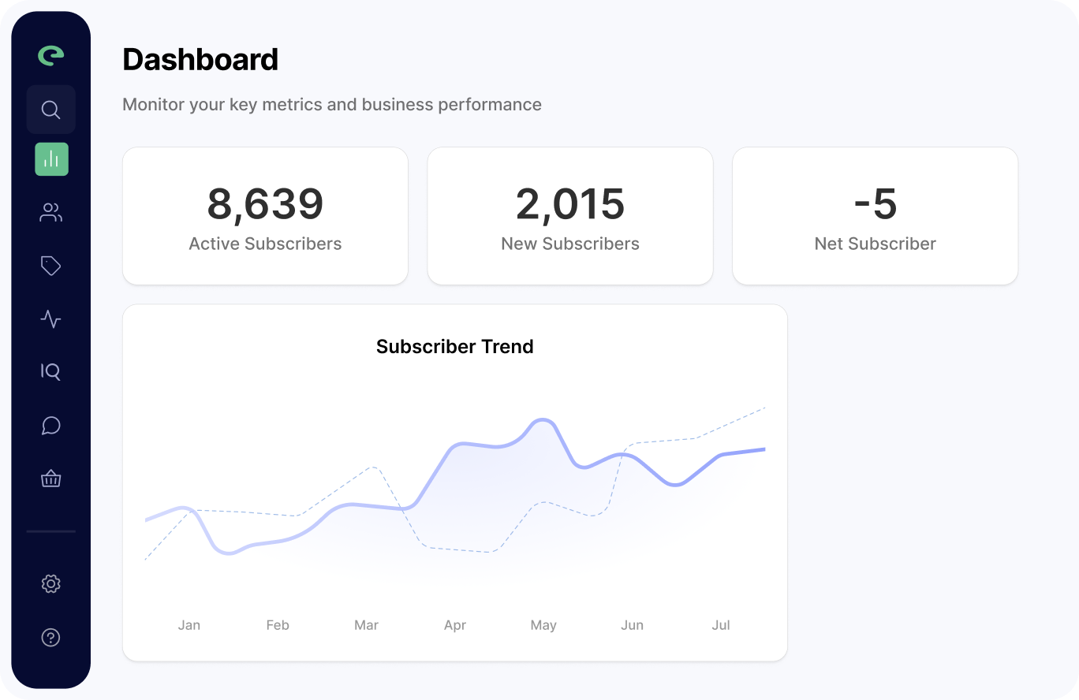The height and width of the screenshot is (700, 1079).
Task: Open the shopping basket icon
Action: (x=51, y=478)
